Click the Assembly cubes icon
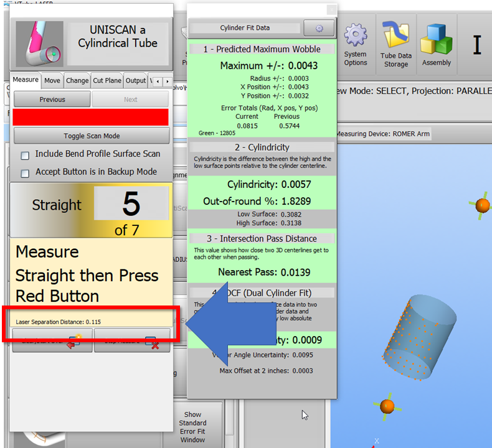This screenshot has width=492, height=448. coord(436,42)
